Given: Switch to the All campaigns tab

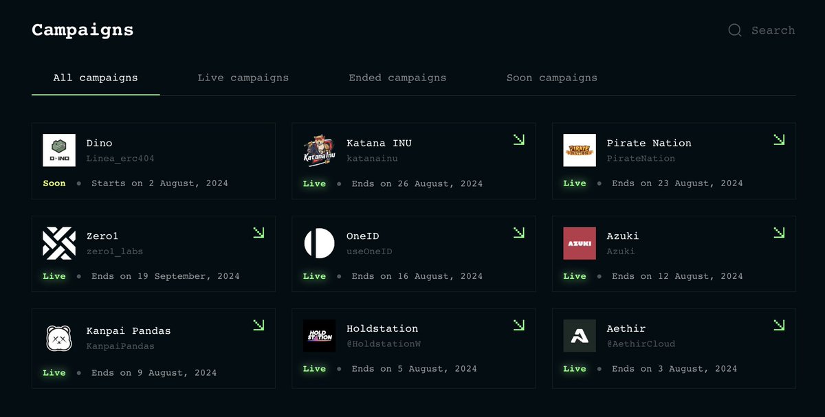Looking at the screenshot, I should (96, 78).
